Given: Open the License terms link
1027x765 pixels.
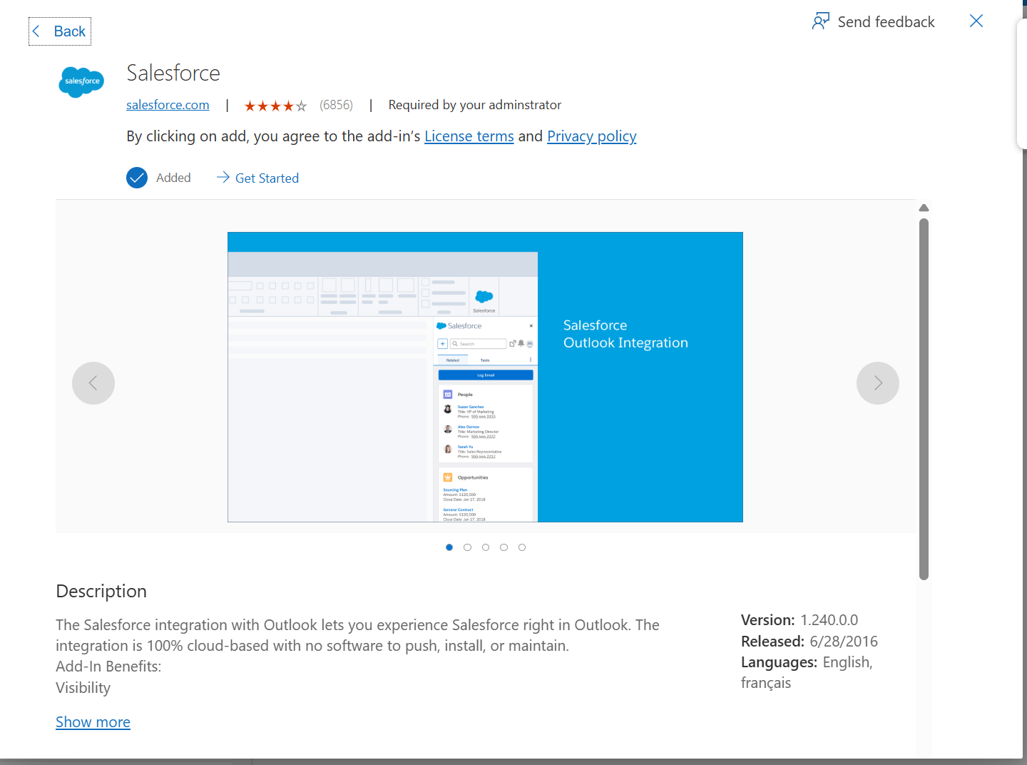Looking at the screenshot, I should coord(469,136).
